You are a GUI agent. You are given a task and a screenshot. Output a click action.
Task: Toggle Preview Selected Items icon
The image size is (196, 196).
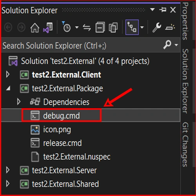(x=170, y=27)
